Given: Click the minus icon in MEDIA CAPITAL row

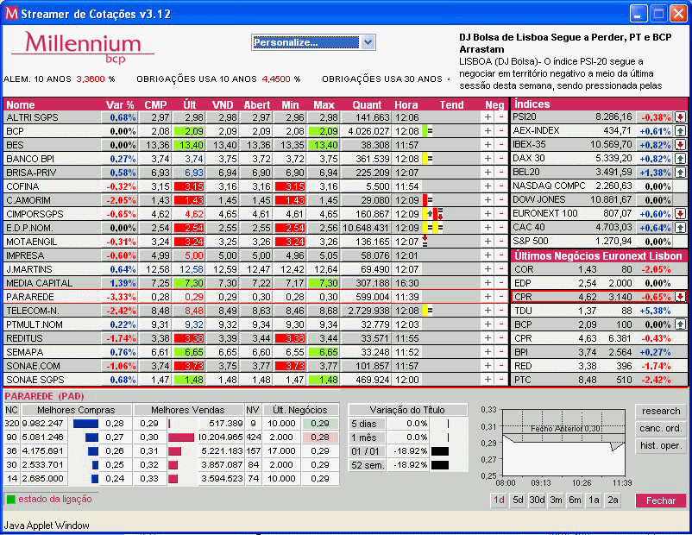Looking at the screenshot, I should coord(501,283).
